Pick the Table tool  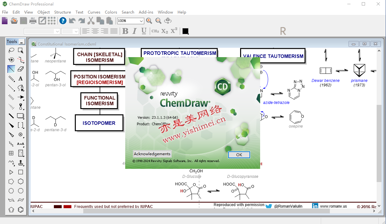11,153
